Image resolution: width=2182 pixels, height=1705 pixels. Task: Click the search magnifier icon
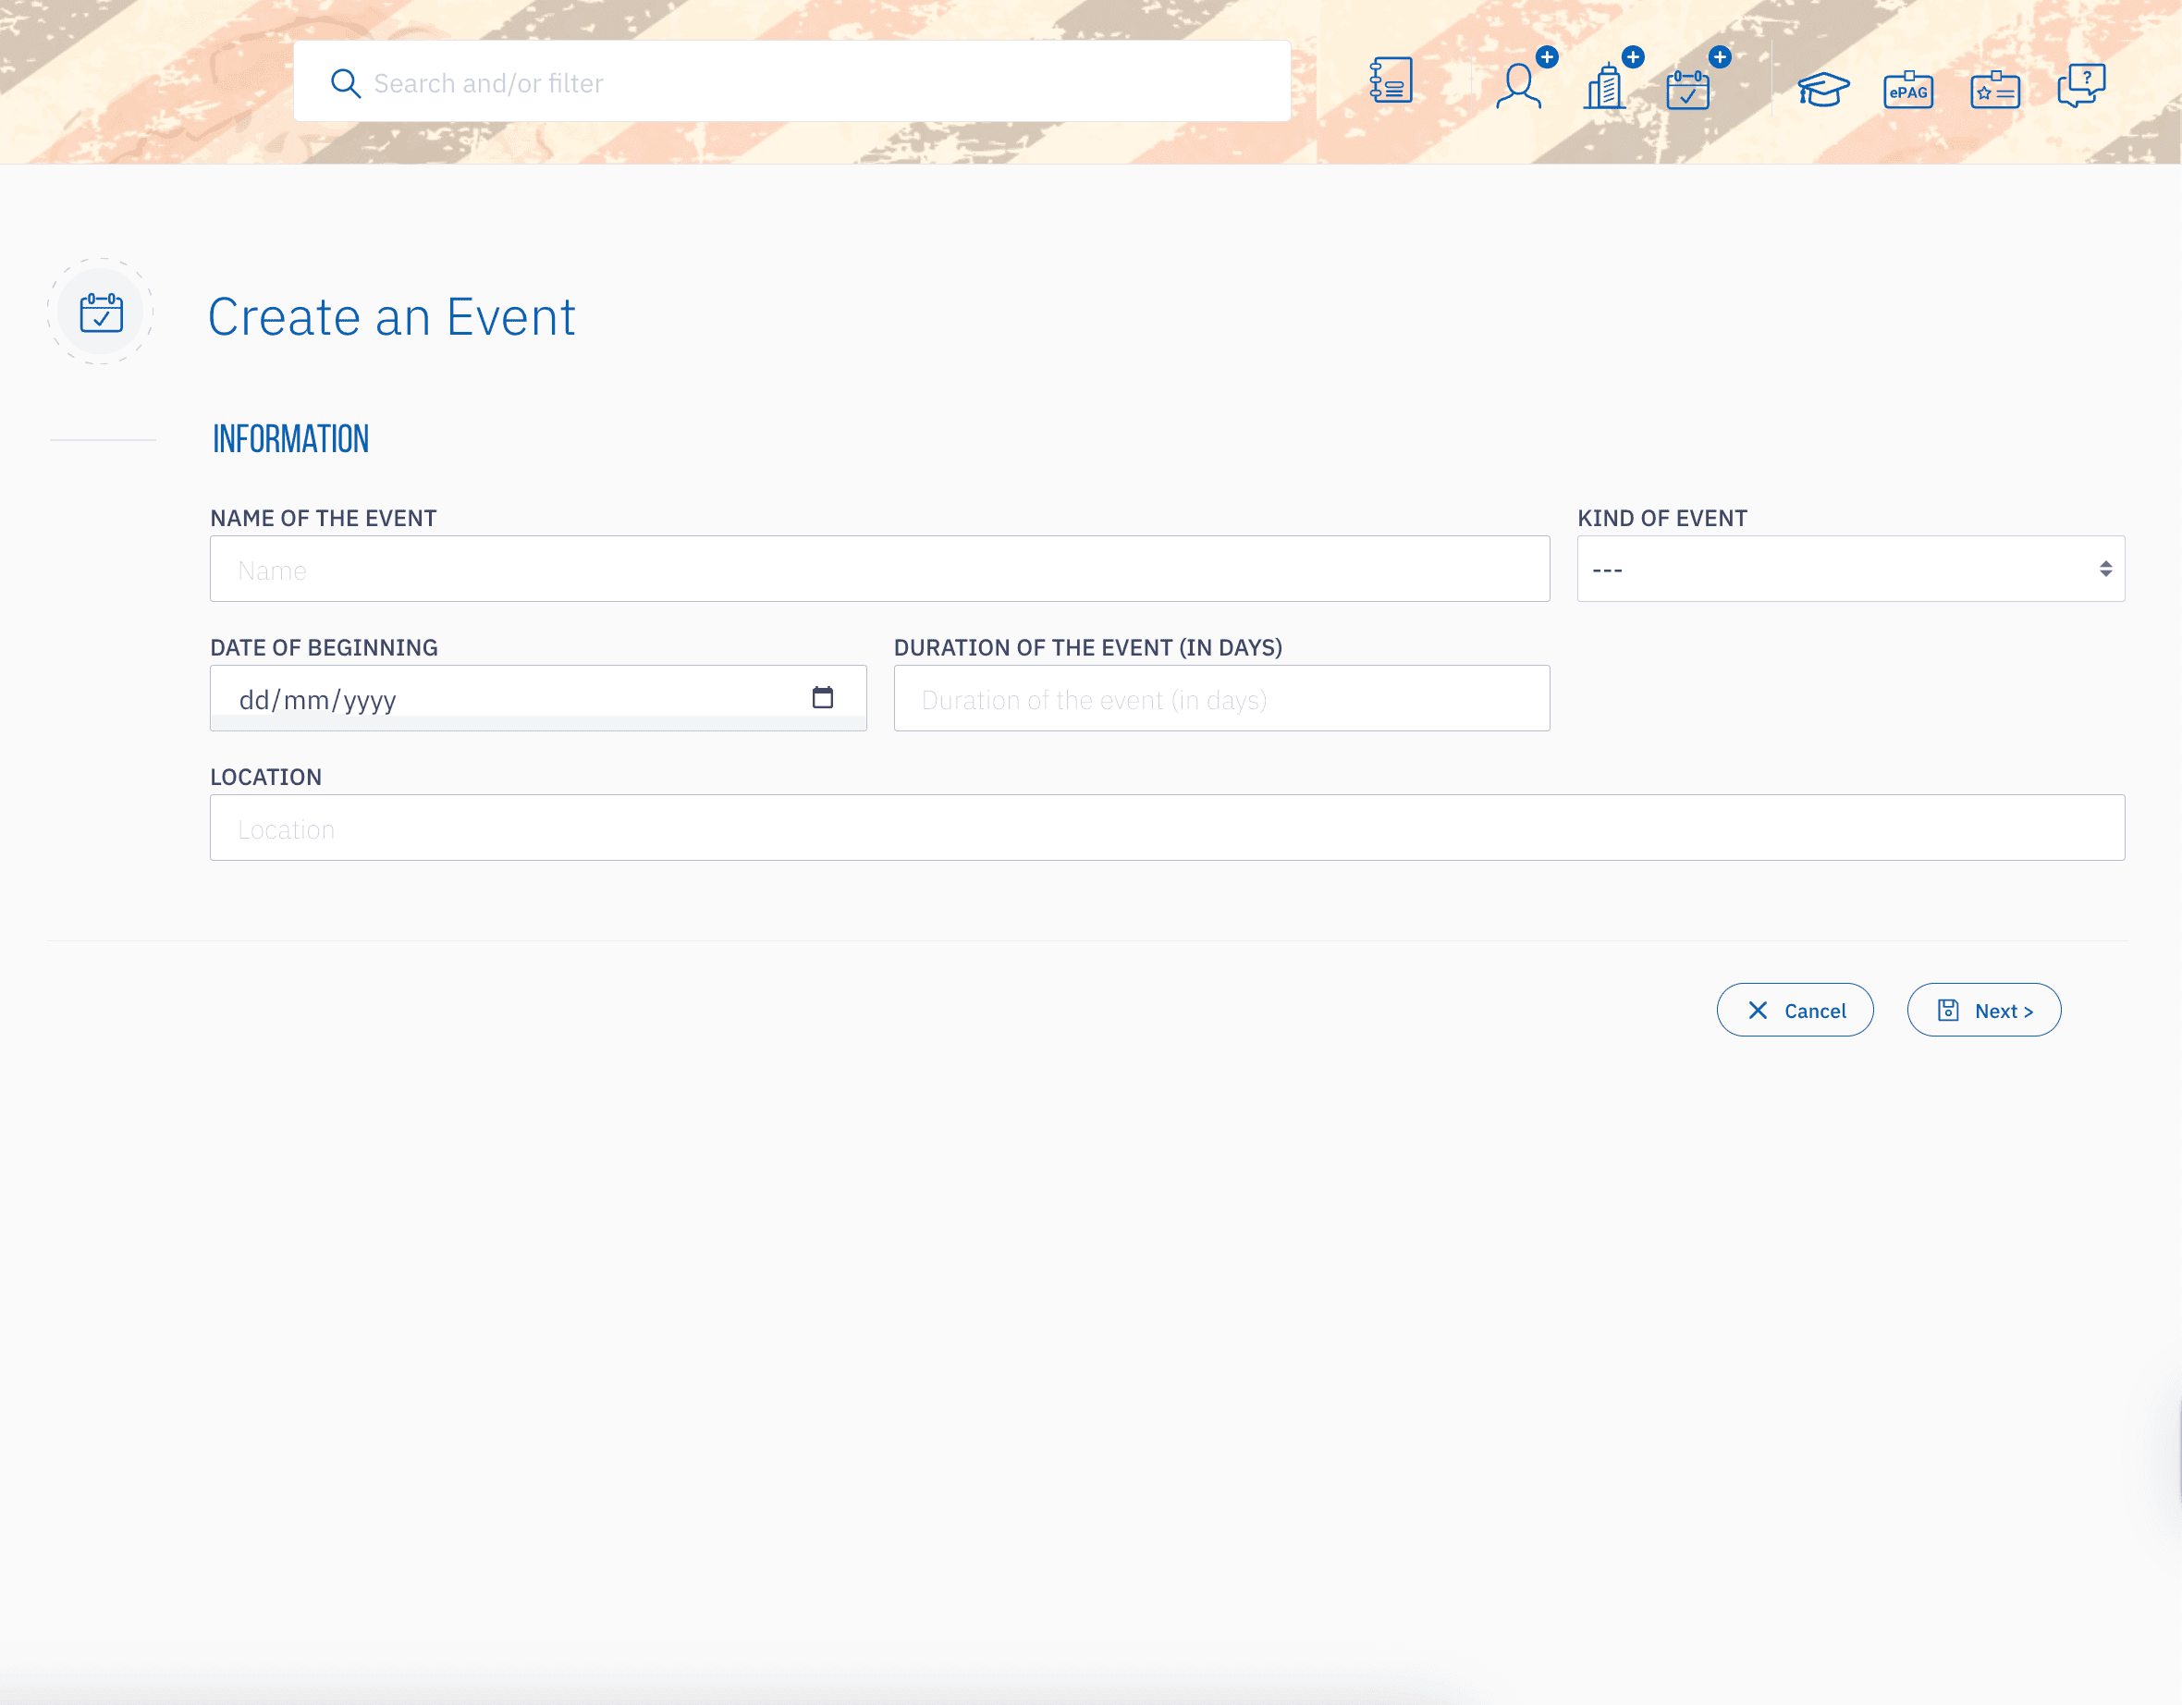[346, 83]
